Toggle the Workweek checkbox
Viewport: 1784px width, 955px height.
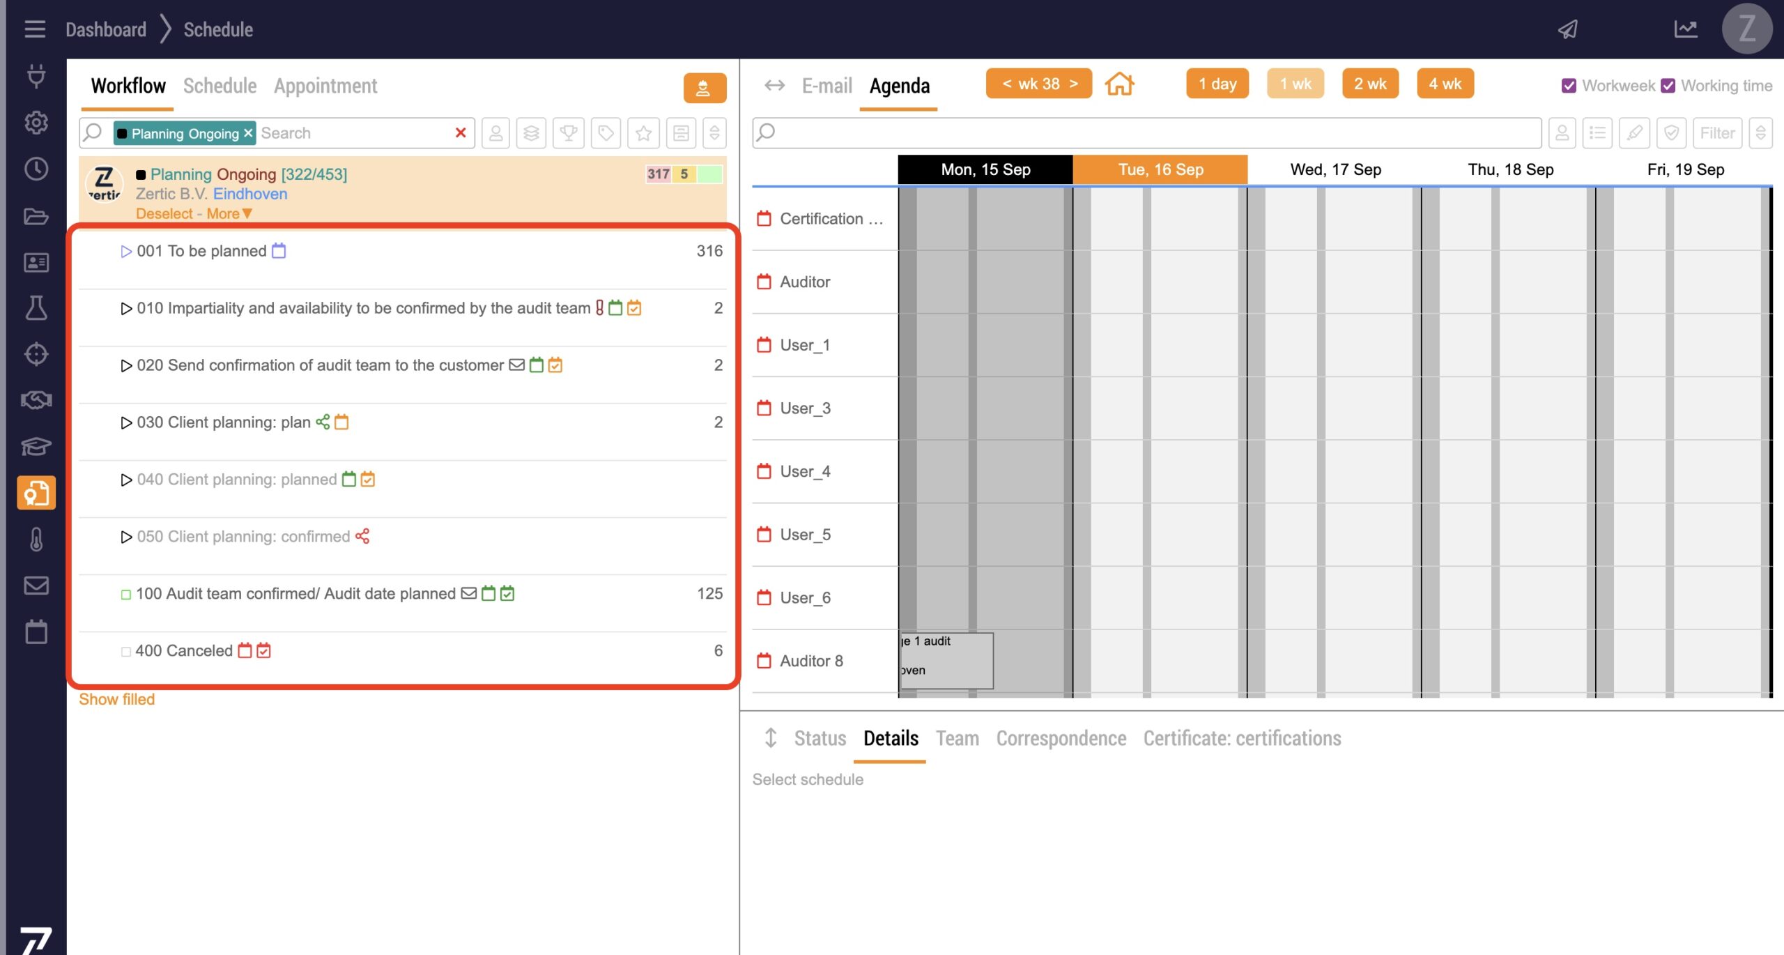click(1569, 86)
